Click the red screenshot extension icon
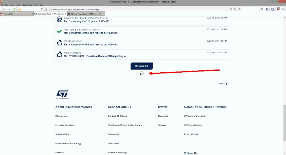 click(x=267, y=9)
